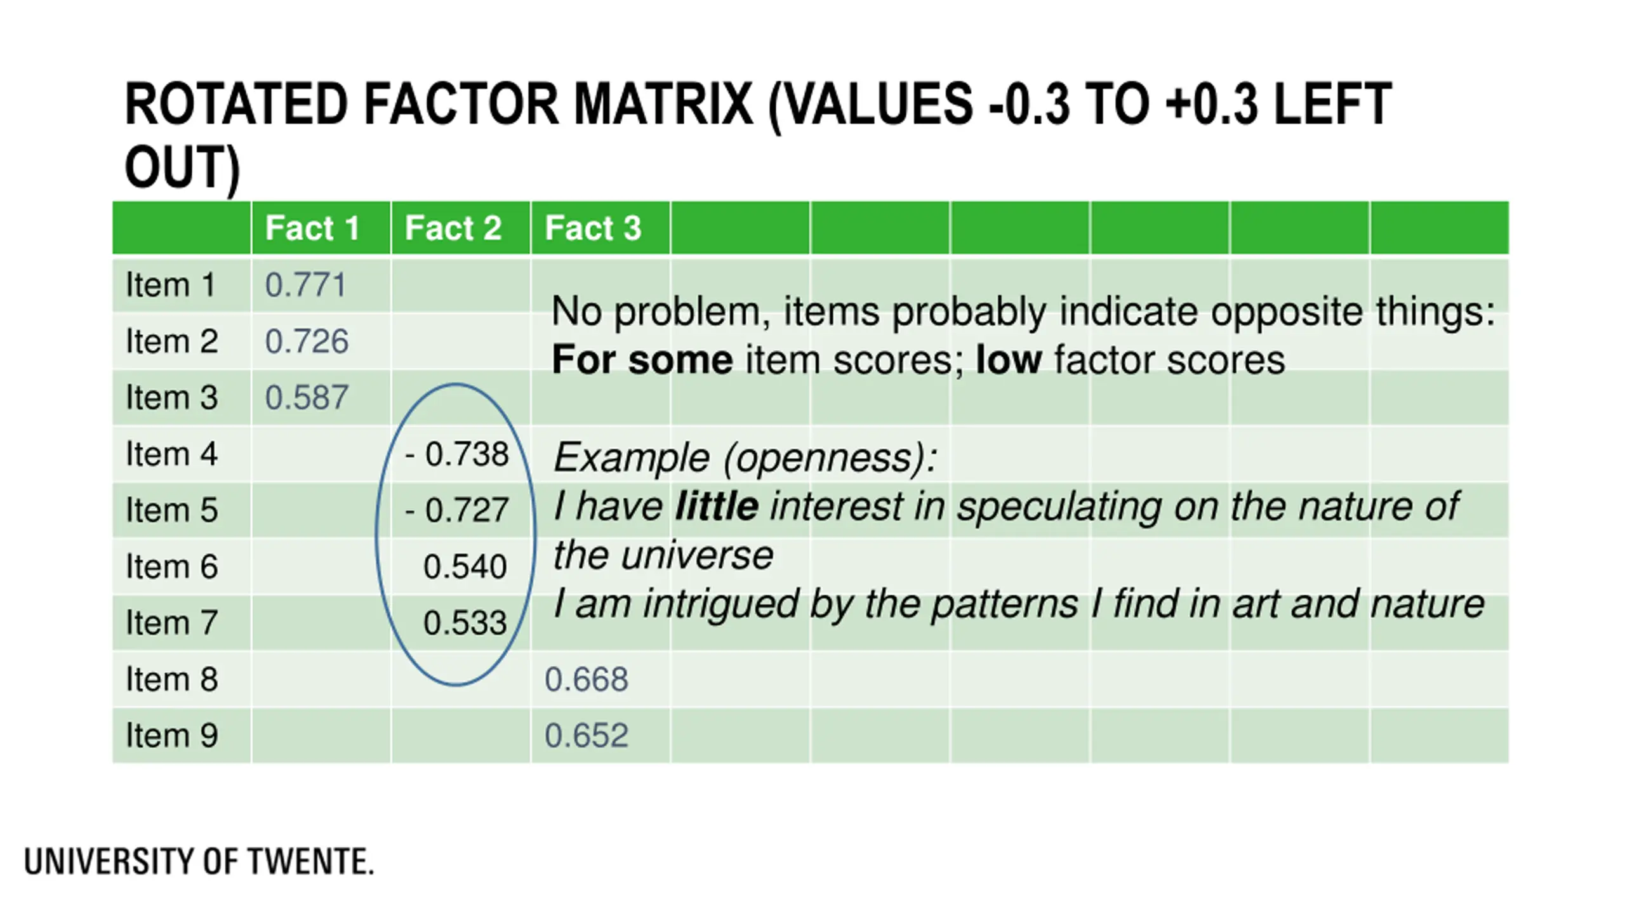
Task: Click the 0.726 value for Item 2
Action: [x=307, y=341]
